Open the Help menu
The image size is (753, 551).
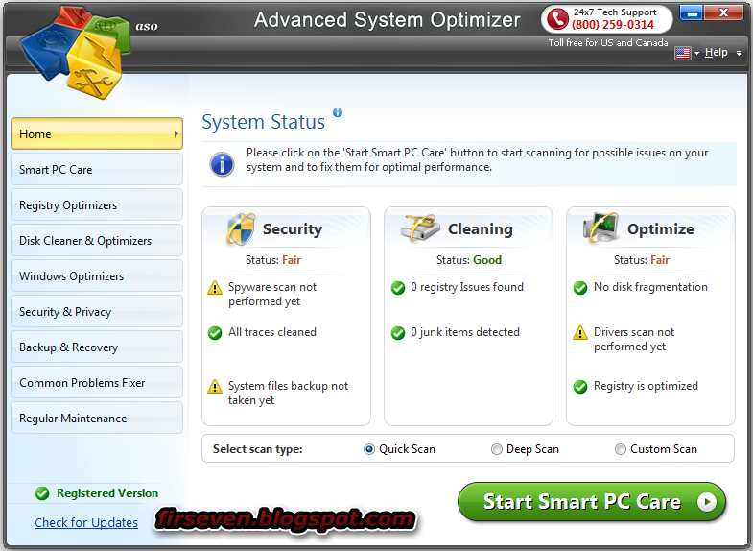tap(716, 53)
